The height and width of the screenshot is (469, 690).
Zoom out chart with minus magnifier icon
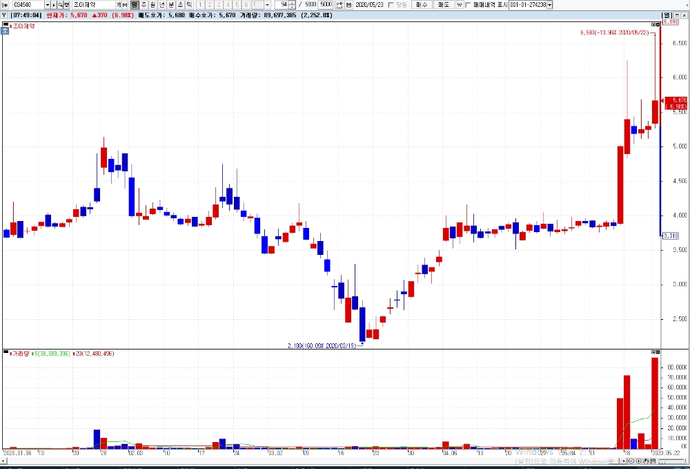[631, 461]
